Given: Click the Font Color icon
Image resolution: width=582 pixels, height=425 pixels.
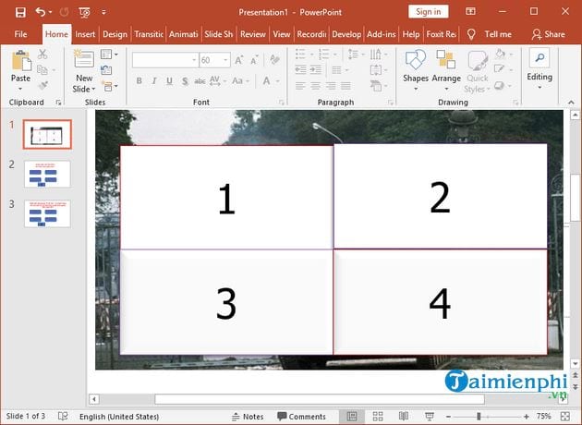Looking at the screenshot, I should (266, 81).
